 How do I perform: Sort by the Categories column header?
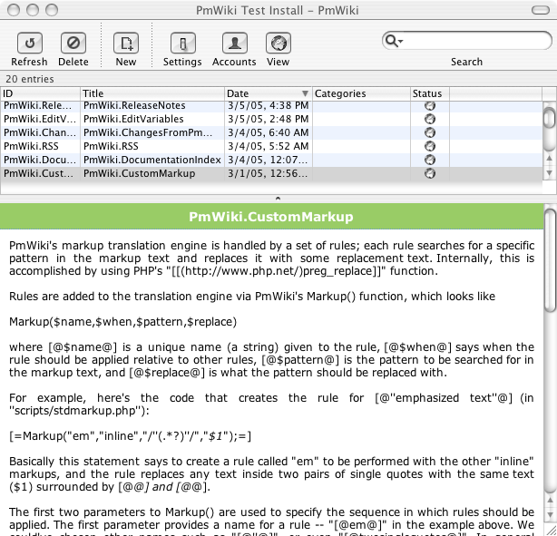click(361, 93)
